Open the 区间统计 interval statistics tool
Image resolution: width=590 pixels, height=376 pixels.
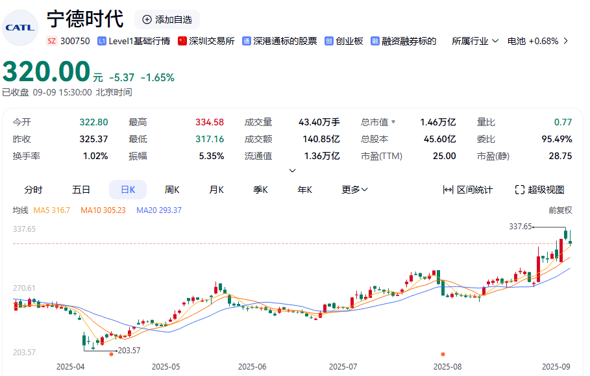467,190
